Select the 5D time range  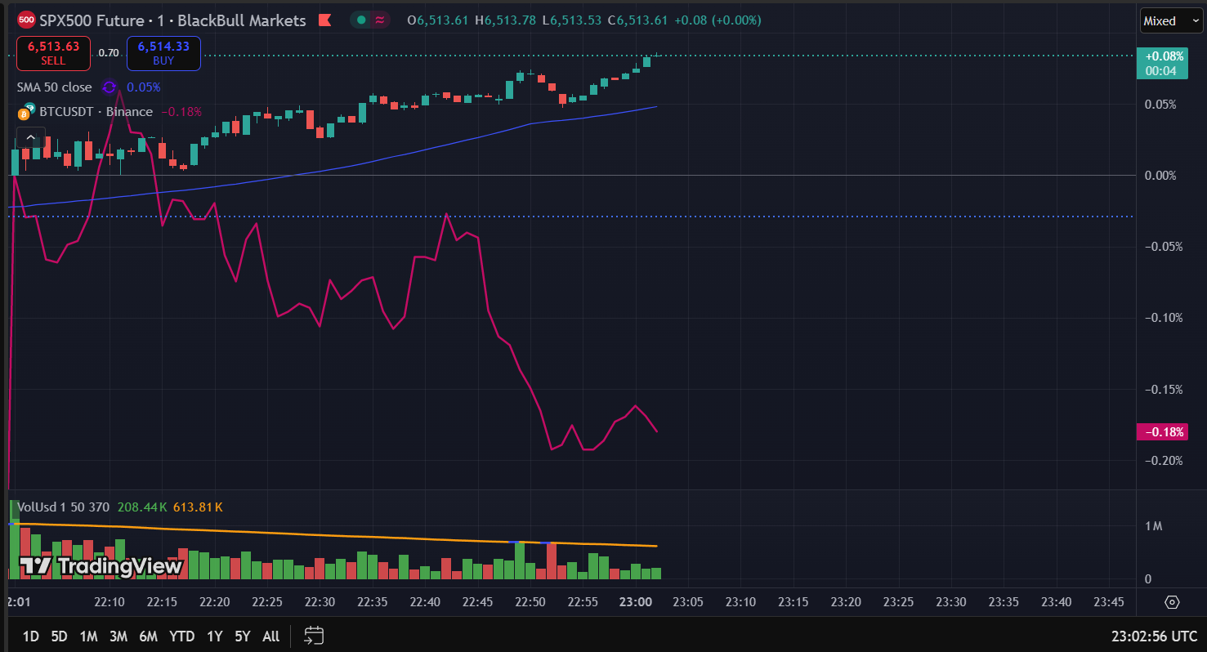coord(59,636)
